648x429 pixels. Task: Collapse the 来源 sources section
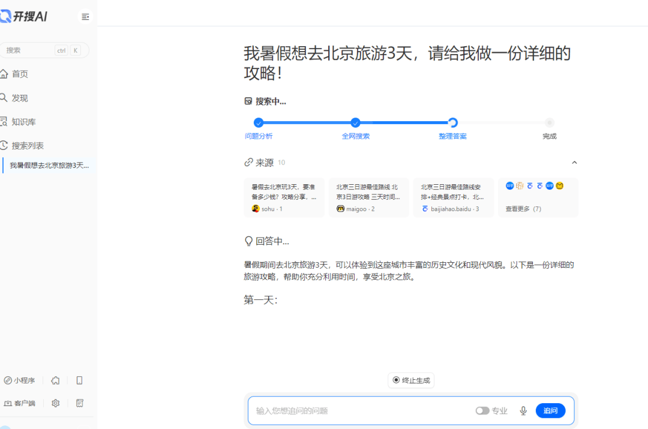point(574,163)
